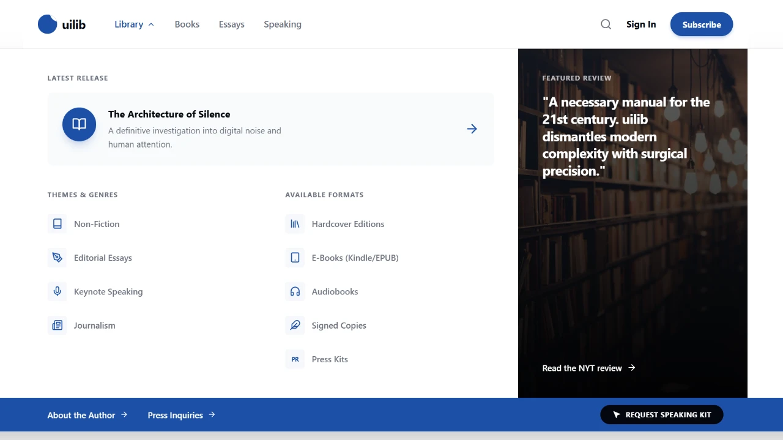Select the Audiobooks headphones icon

click(x=295, y=291)
